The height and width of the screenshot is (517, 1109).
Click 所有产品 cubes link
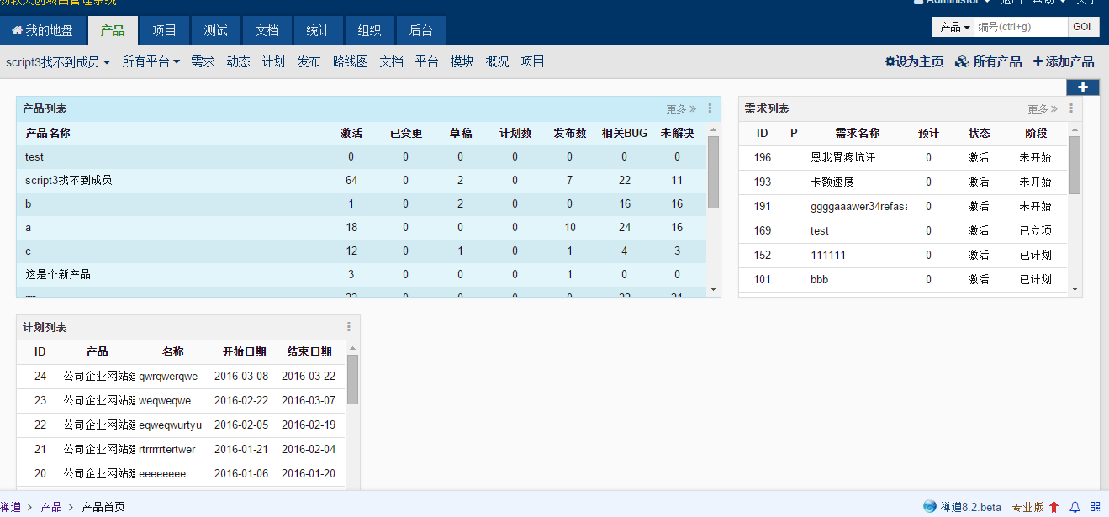(989, 61)
